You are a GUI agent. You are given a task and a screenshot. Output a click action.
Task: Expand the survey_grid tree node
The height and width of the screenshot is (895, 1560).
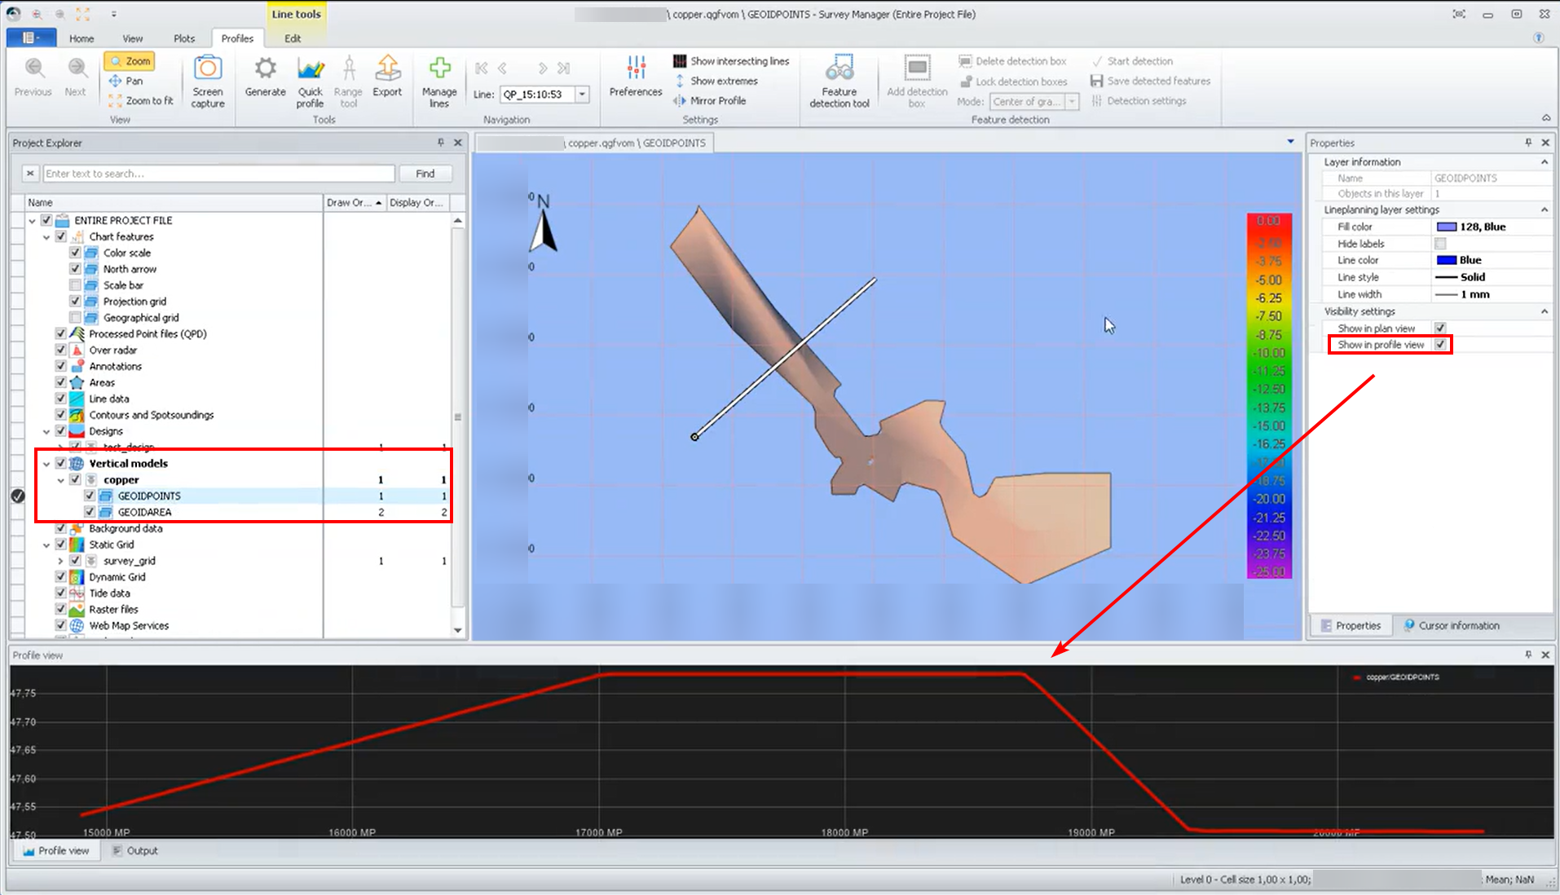click(60, 561)
